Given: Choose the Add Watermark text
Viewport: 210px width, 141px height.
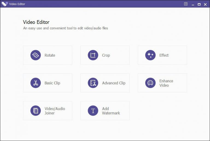Looking at the screenshot, I should coord(111,111).
